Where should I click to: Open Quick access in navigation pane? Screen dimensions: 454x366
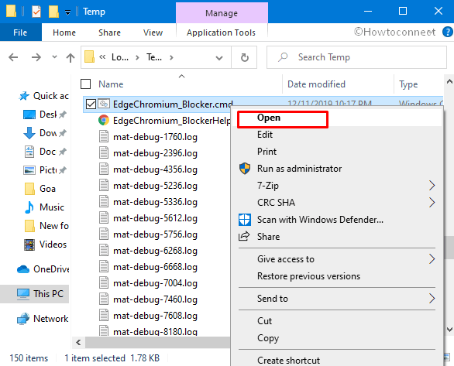pos(43,96)
